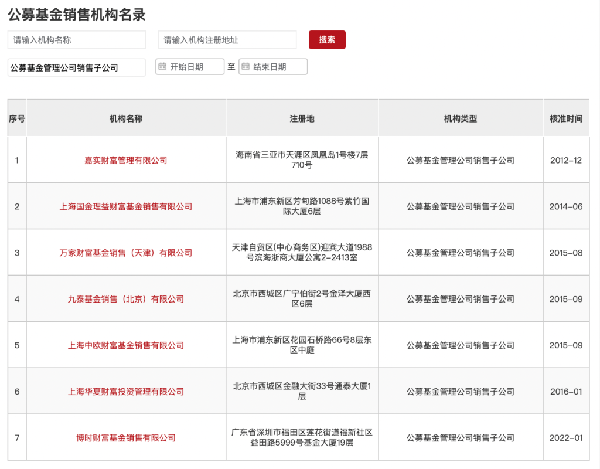Click calendar icon in 开始日期 field
Viewport: 600px width, 469px height.
click(162, 67)
